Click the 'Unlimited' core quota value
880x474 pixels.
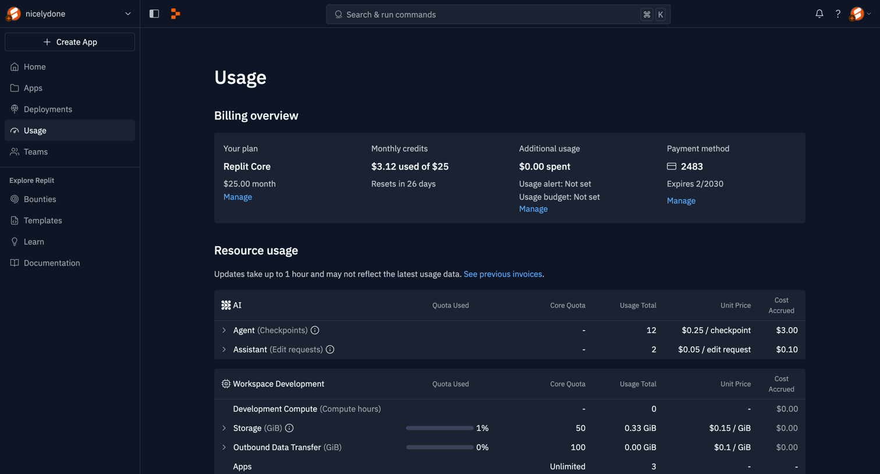point(567,466)
